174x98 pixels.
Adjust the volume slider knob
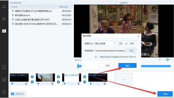pyautogui.click(x=168, y=60)
